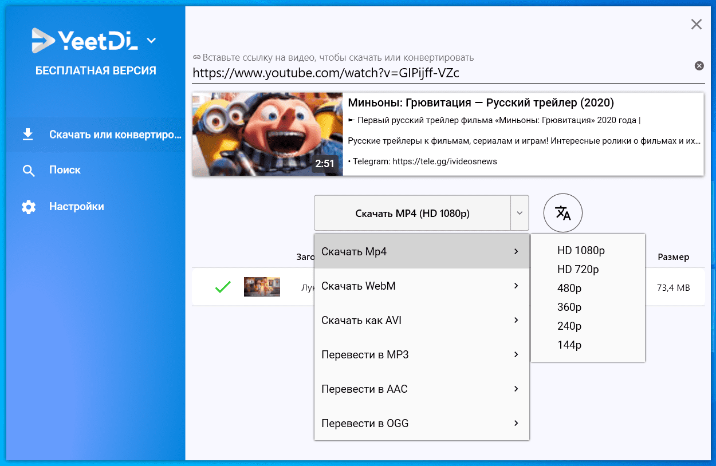The height and width of the screenshot is (466, 716).
Task: Click the Скачать MP4 (HD 1080p) button
Action: point(412,214)
